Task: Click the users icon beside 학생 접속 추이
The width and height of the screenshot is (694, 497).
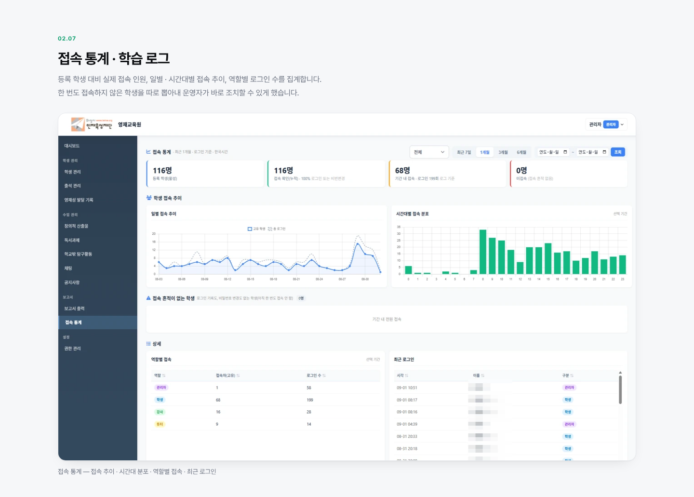Action: tap(149, 198)
